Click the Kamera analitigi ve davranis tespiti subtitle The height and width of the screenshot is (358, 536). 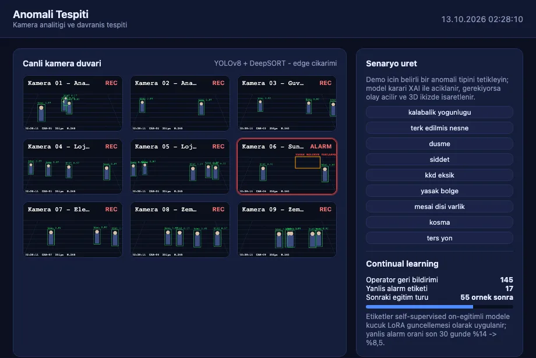70,25
